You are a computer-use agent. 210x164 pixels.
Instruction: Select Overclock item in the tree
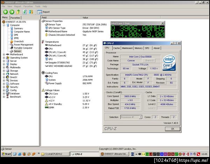pyautogui.click(x=19, y=41)
